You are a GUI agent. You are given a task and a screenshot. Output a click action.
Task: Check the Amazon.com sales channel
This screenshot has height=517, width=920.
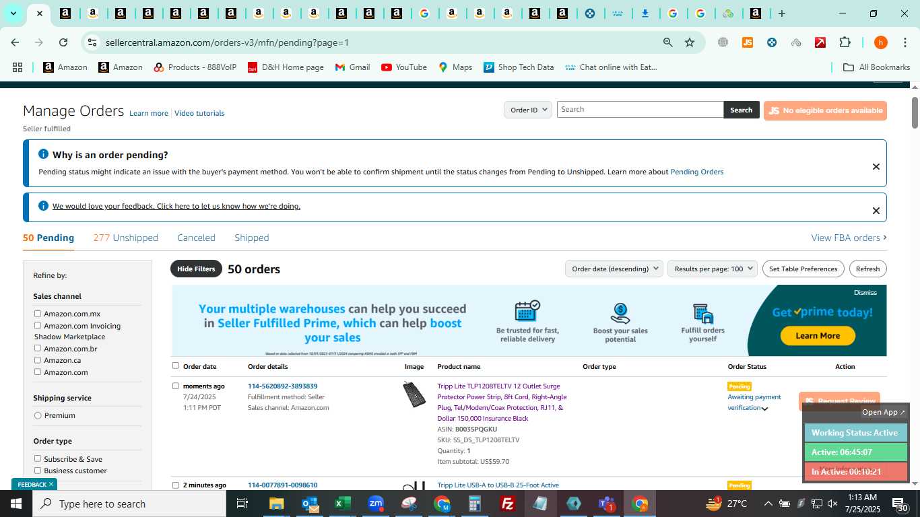(x=38, y=372)
